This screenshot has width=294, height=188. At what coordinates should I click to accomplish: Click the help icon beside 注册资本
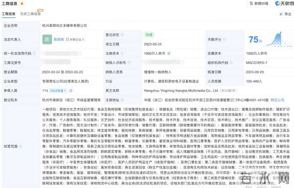122,53
